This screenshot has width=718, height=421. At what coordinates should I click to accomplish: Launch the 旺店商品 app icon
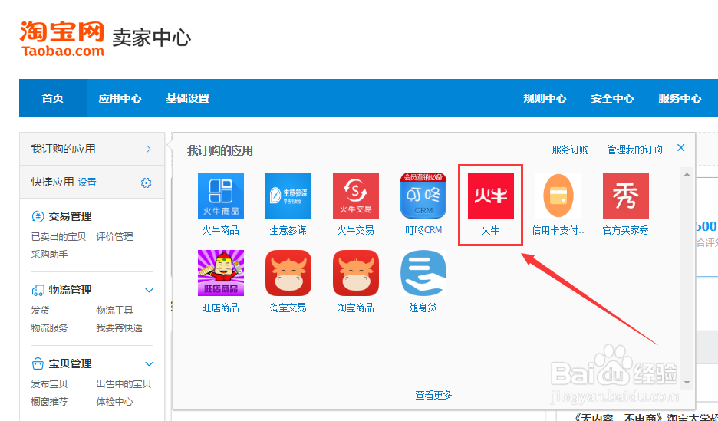221,273
